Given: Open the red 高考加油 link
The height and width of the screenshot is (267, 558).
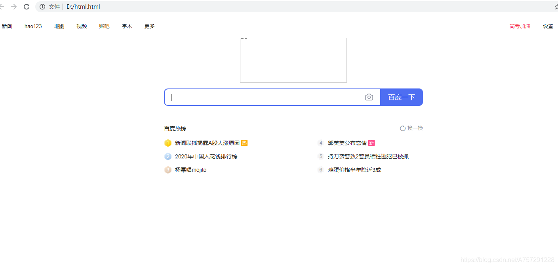Looking at the screenshot, I should [520, 26].
